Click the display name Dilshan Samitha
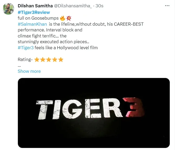Viewport: 175px width, 150px height. (35, 6)
